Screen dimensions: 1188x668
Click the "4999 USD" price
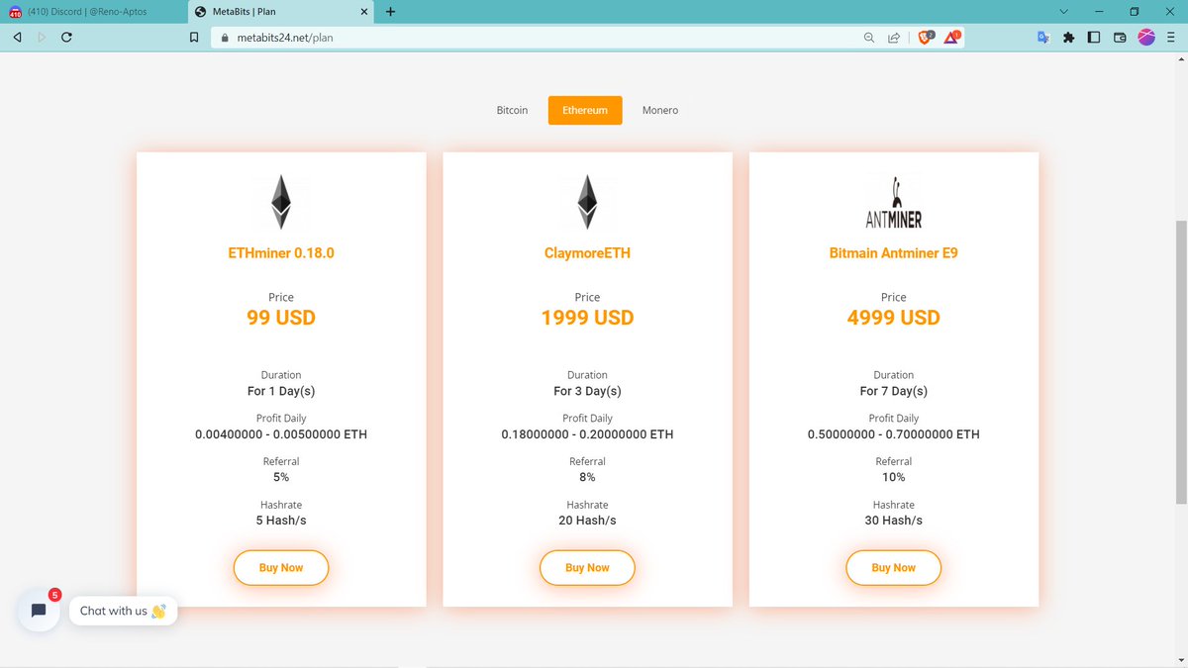click(893, 318)
